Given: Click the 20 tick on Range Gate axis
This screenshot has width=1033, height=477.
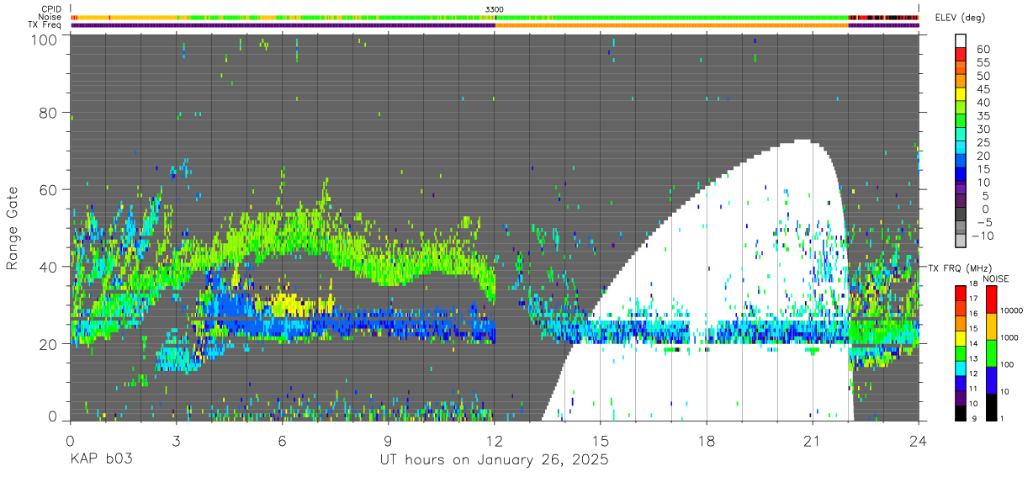Looking at the screenshot, I should [x=47, y=344].
